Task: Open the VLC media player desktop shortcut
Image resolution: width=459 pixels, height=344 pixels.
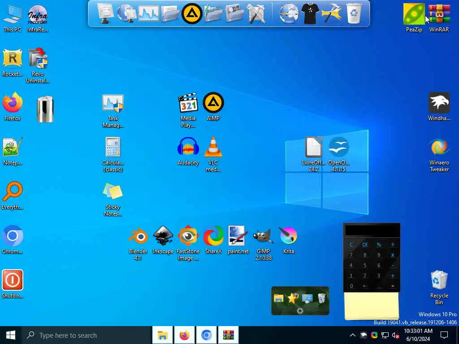Action: [x=213, y=155]
